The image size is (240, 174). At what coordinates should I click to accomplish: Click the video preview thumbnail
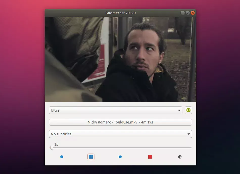(121, 59)
